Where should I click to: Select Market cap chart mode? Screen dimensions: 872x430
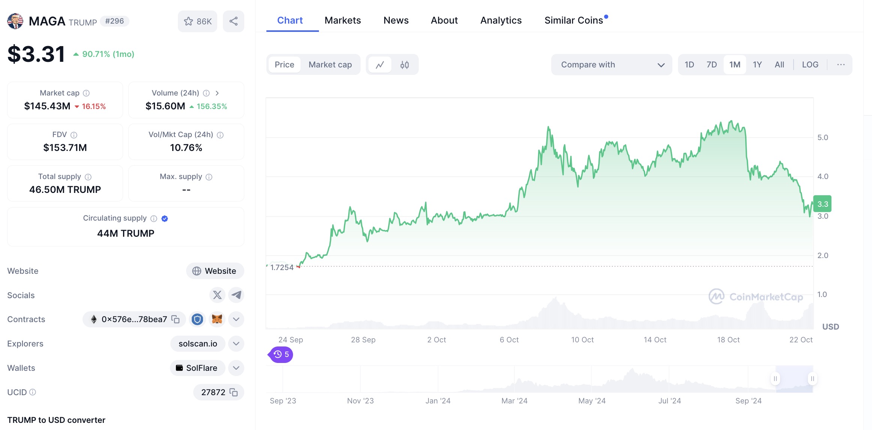(x=330, y=65)
